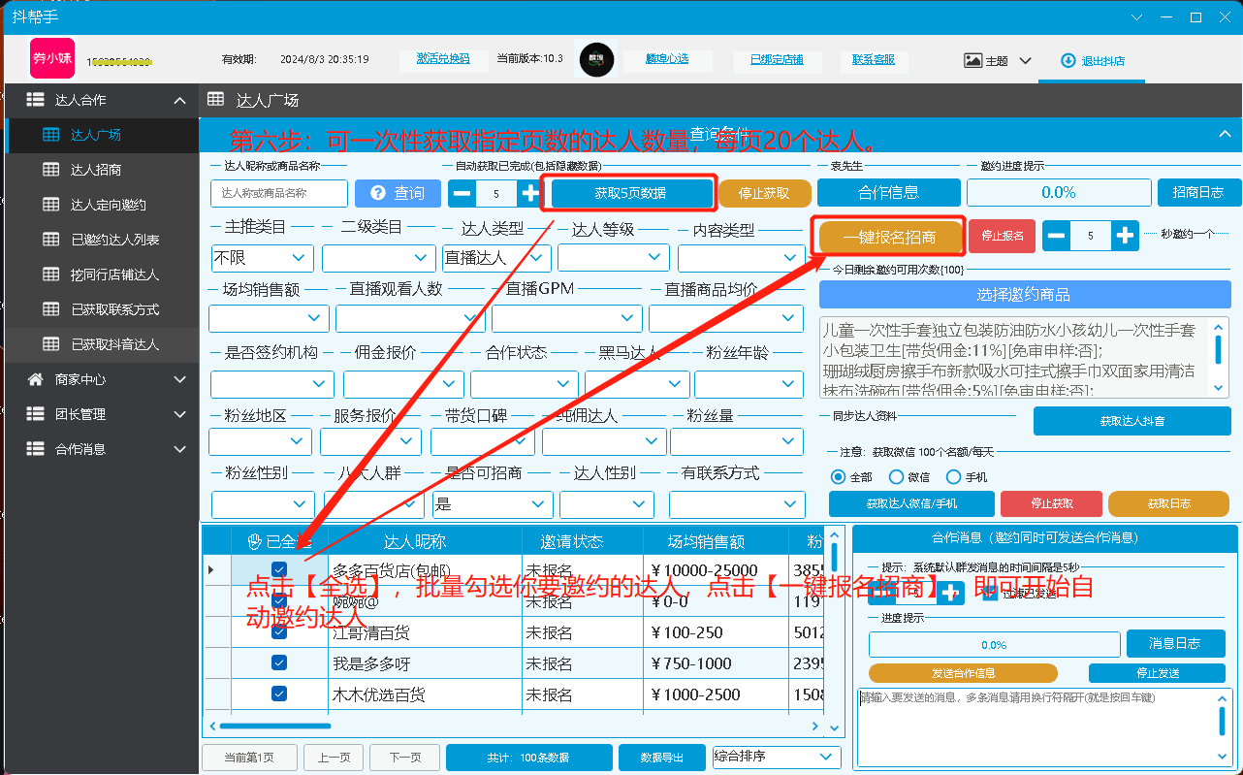
Task: Increase page count with plus icon
Action: coord(529,193)
